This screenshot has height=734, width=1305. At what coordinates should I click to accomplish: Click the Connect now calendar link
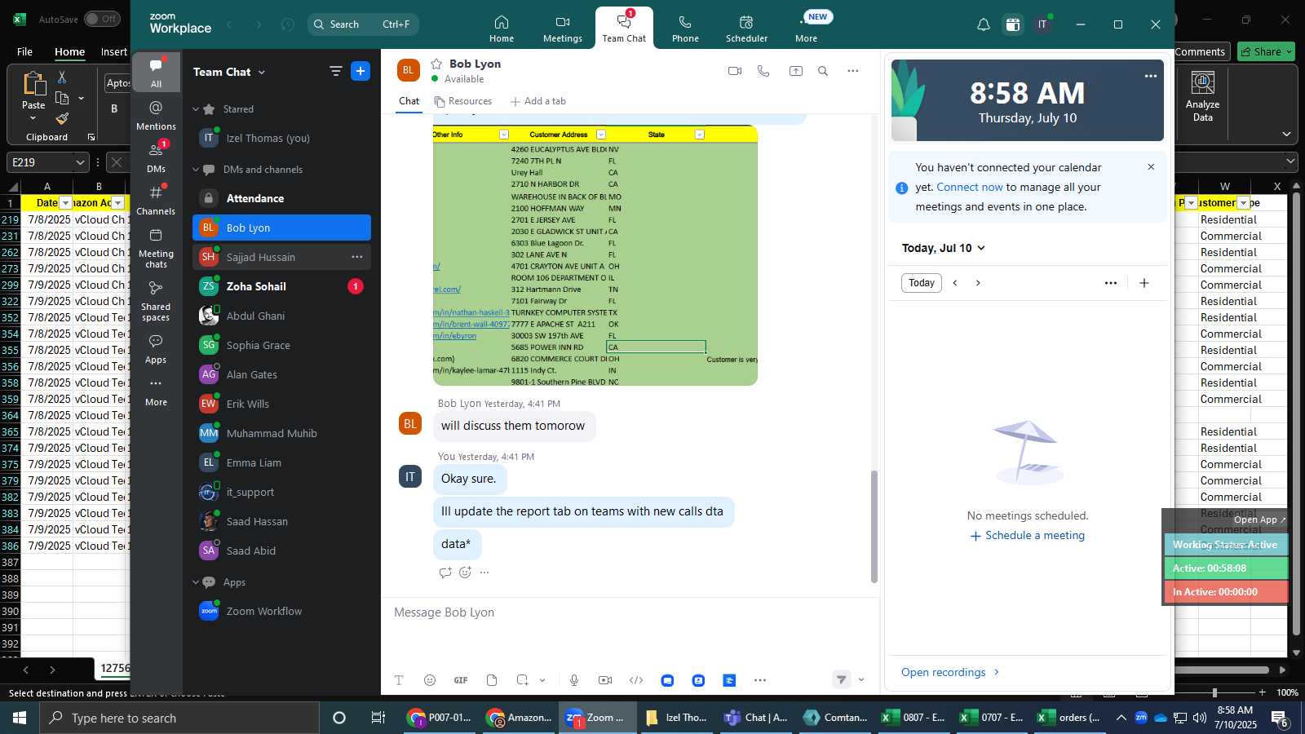point(970,187)
